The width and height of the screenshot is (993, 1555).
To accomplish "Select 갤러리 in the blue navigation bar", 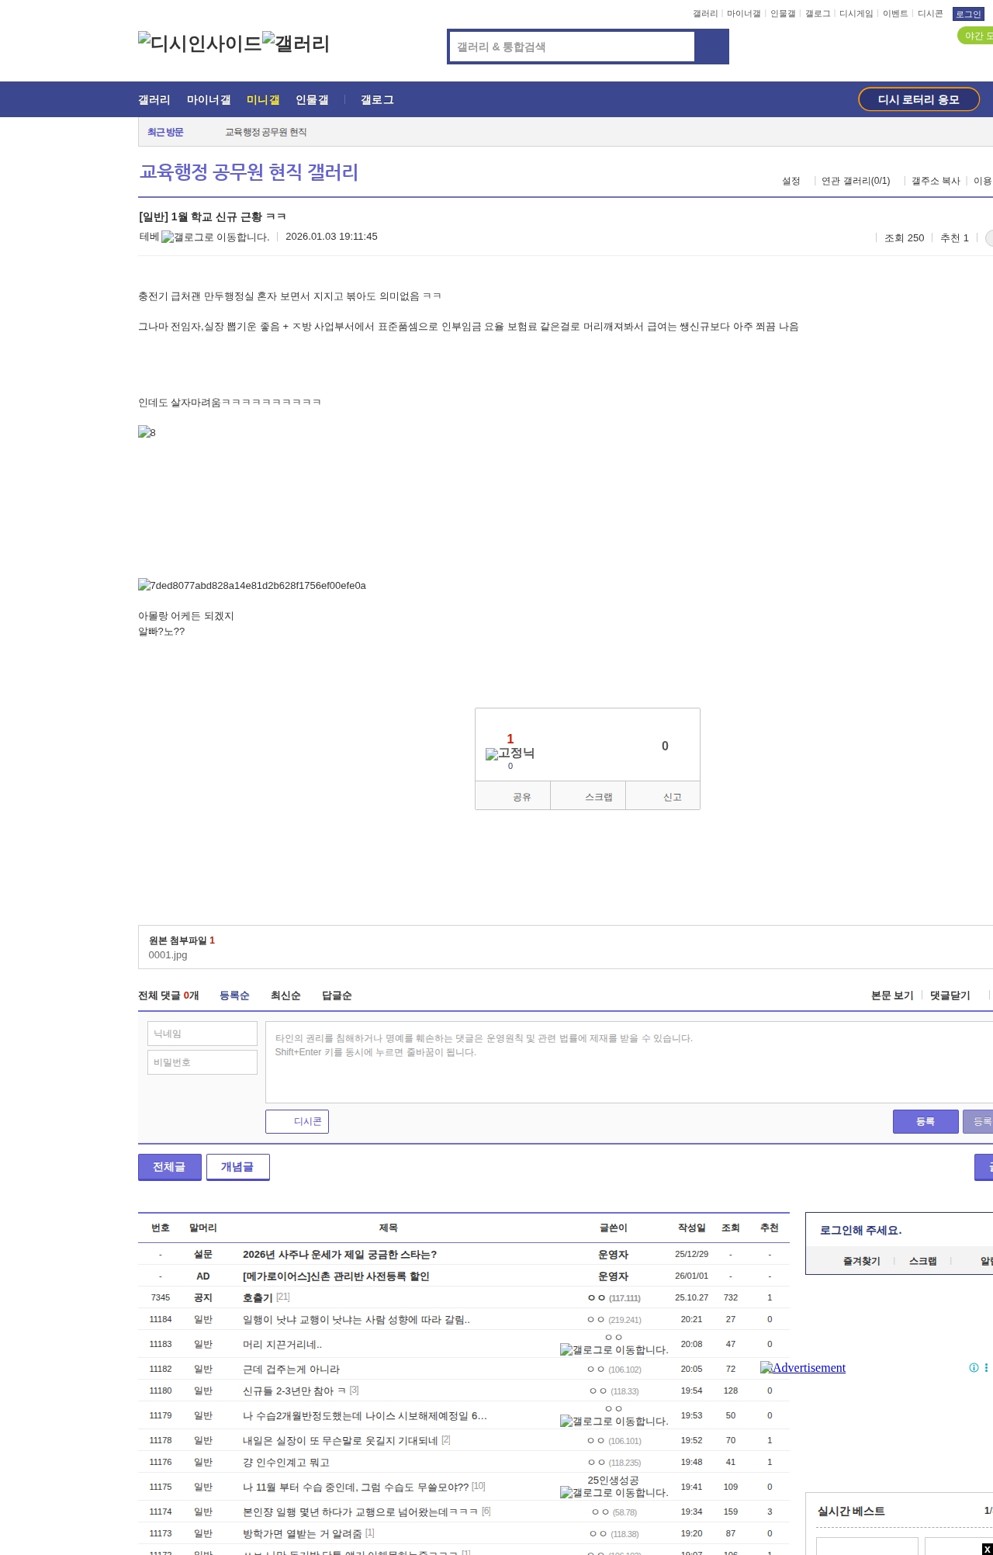I will click(x=154, y=99).
